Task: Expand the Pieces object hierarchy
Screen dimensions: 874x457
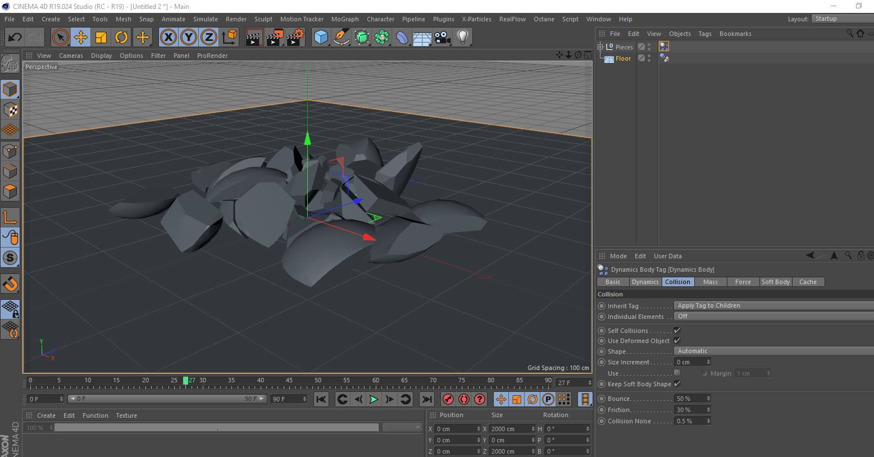Action: click(600, 47)
